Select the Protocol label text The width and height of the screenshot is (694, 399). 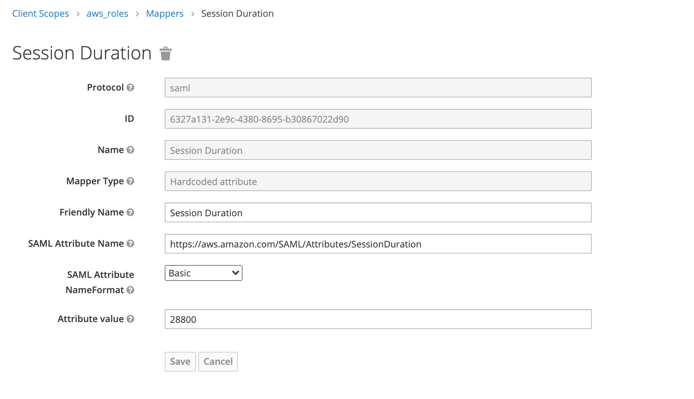click(x=105, y=88)
